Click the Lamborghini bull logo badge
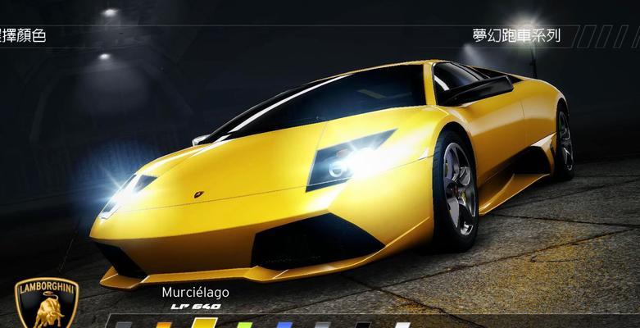This screenshot has height=328, width=640. (x=47, y=303)
